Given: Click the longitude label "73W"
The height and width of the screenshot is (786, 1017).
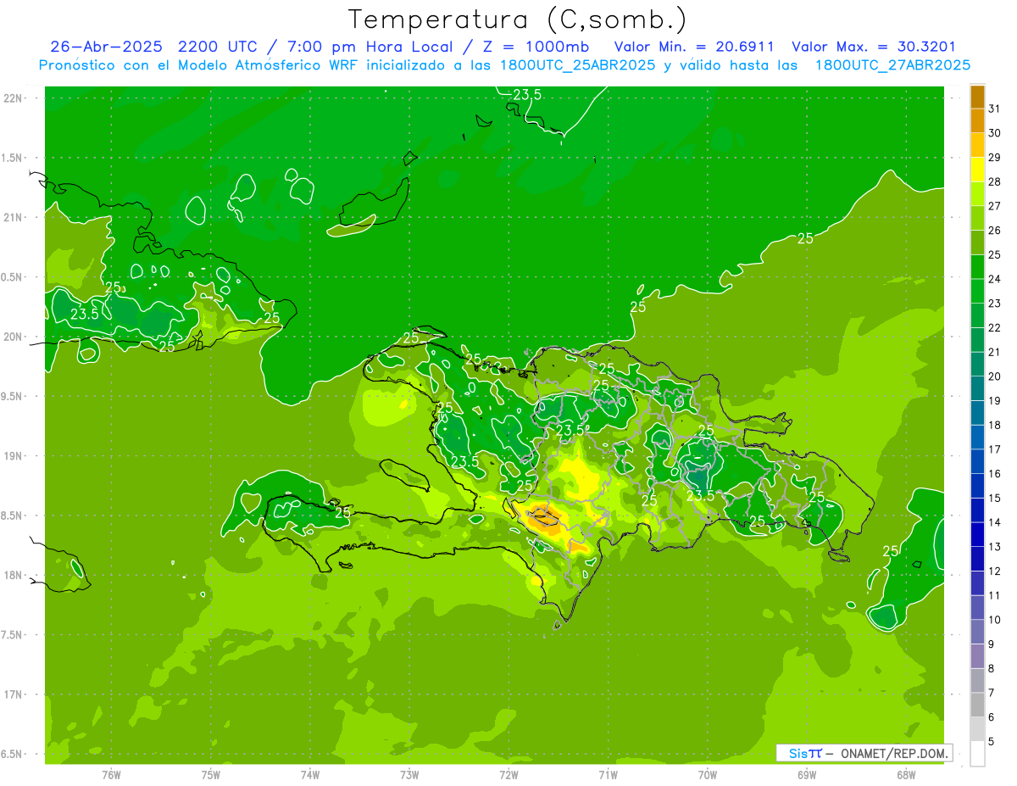Looking at the screenshot, I should pyautogui.click(x=409, y=774).
